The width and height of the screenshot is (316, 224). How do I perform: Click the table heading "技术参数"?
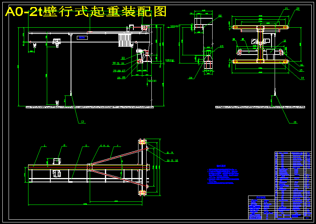(261, 198)
